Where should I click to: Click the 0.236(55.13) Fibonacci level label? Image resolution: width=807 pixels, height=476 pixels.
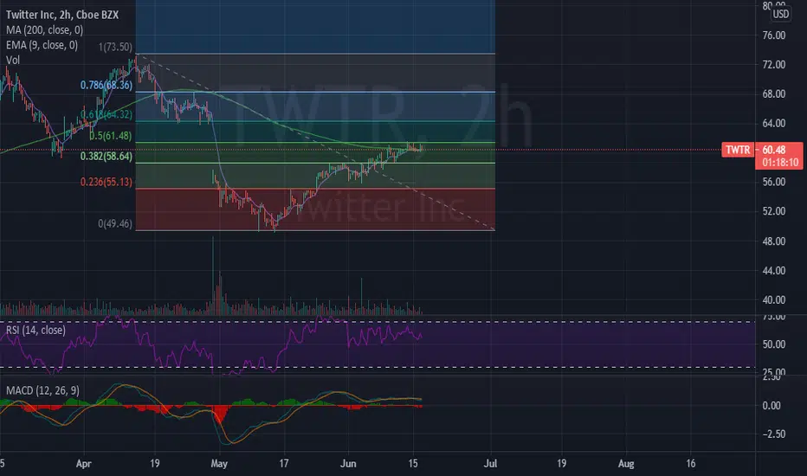coord(106,182)
